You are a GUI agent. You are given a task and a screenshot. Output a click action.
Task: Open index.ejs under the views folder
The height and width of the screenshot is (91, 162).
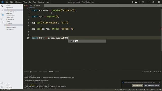click(x=10, y=24)
